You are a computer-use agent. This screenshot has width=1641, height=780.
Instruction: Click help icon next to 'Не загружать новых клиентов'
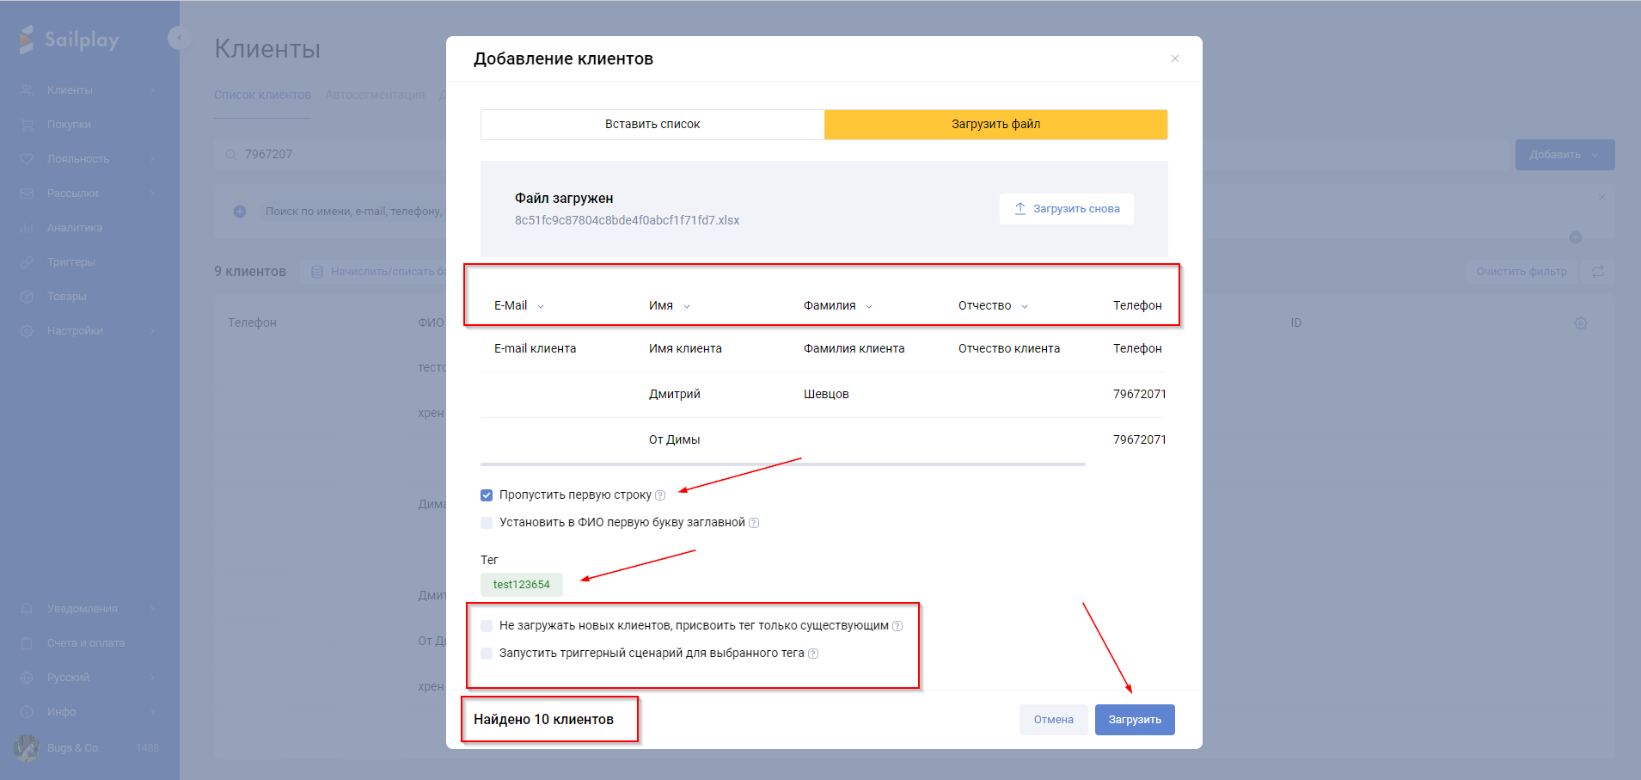(x=897, y=626)
